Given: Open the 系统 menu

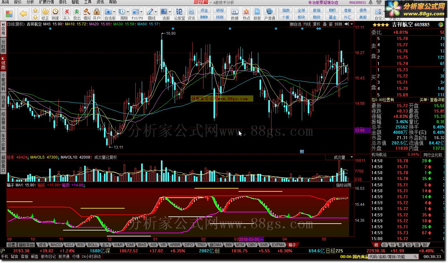Looking at the screenshot, I should pos(5,2).
